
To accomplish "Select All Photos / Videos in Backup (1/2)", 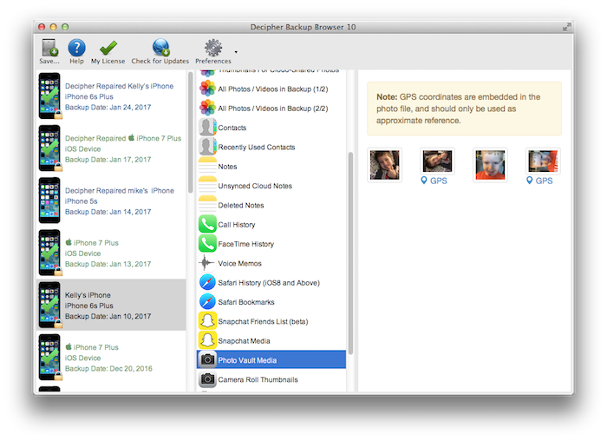I will coord(273,89).
